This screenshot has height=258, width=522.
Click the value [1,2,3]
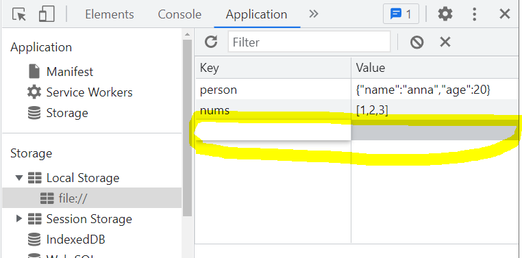click(372, 110)
